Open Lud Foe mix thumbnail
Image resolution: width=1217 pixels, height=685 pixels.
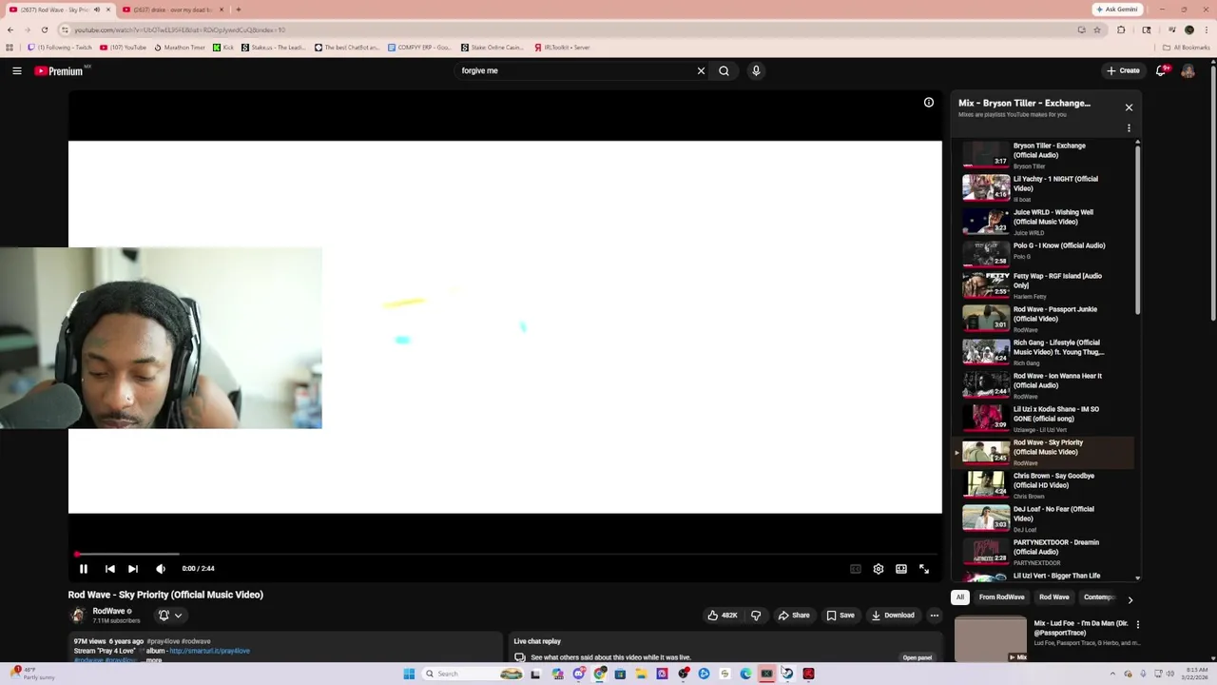991,638
